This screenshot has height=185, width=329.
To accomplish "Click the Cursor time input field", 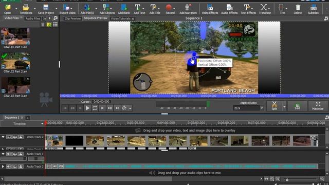I will pyautogui.click(x=102, y=102).
